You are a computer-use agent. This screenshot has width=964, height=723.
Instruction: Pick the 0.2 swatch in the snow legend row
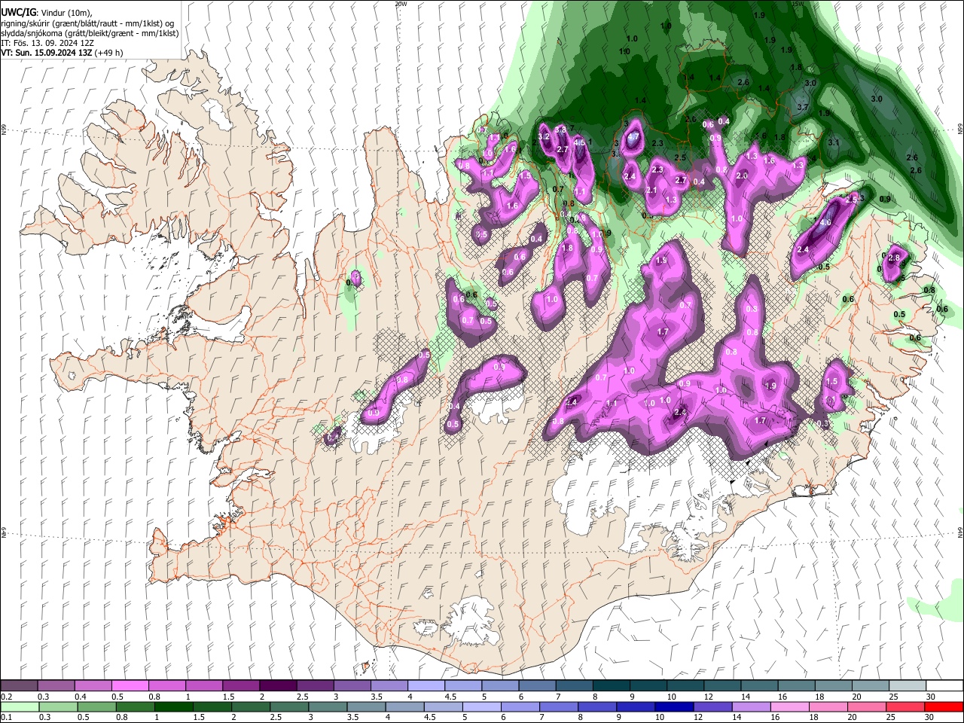click(19, 685)
